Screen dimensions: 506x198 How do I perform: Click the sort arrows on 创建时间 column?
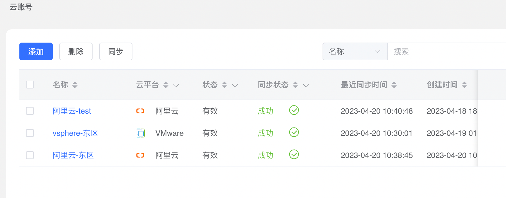tap(464, 85)
